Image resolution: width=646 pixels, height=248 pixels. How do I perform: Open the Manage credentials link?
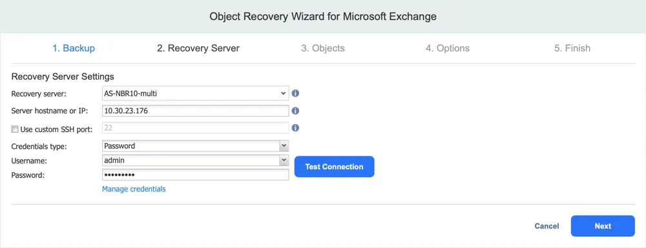[134, 189]
